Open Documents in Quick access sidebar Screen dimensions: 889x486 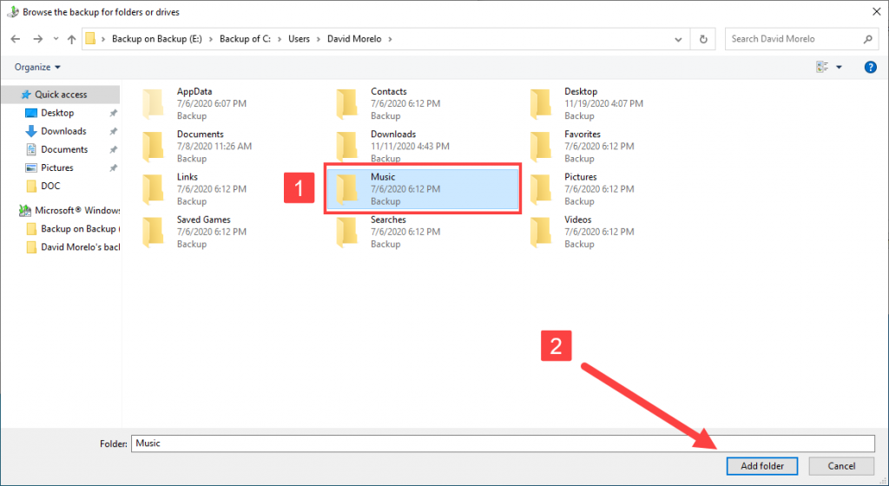click(x=64, y=149)
